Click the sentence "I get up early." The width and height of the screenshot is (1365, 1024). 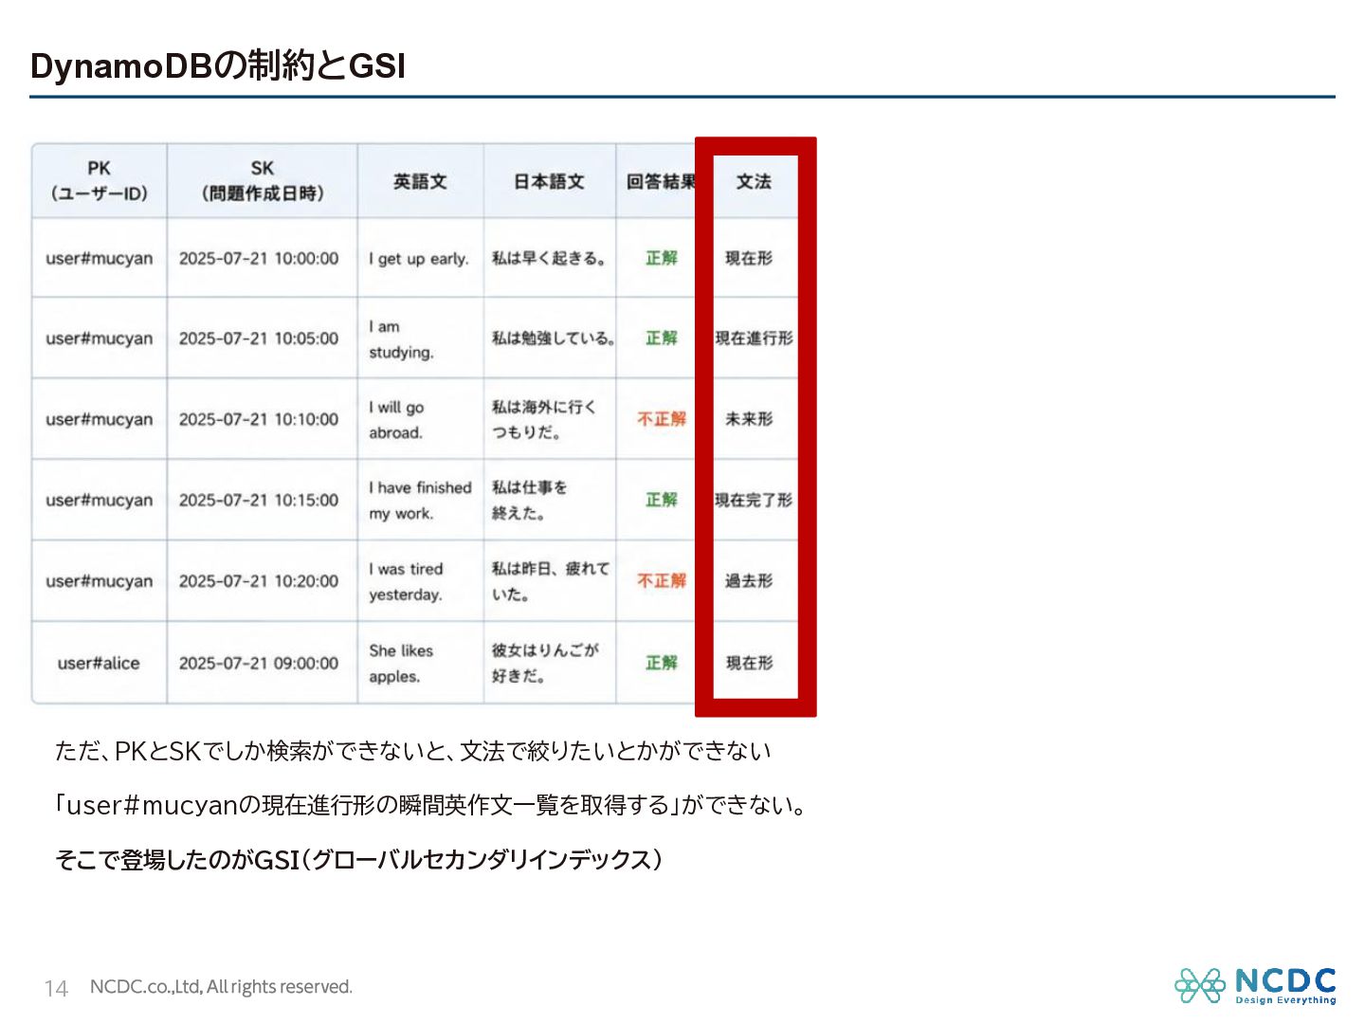[x=419, y=259]
